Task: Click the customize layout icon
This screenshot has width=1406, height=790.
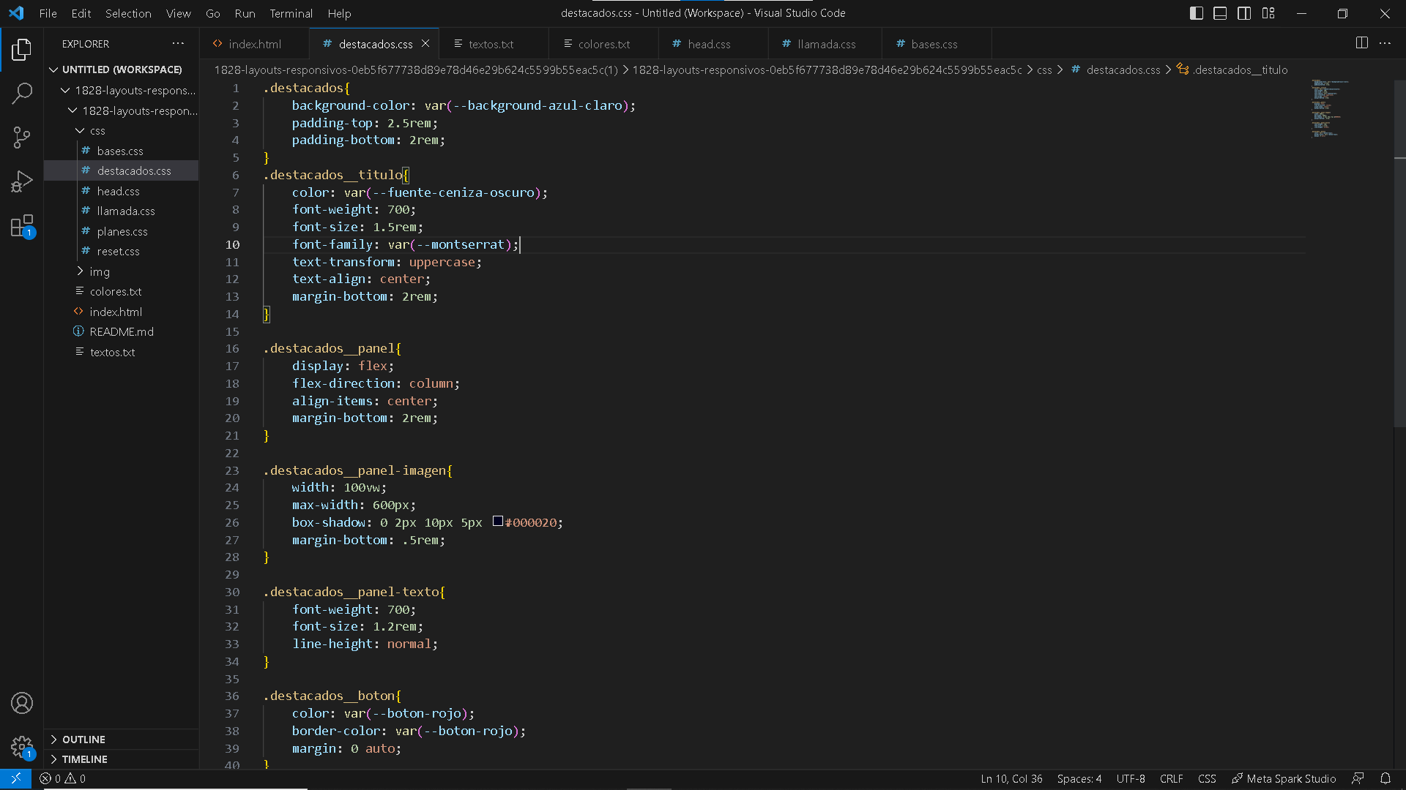Action: tap(1268, 13)
